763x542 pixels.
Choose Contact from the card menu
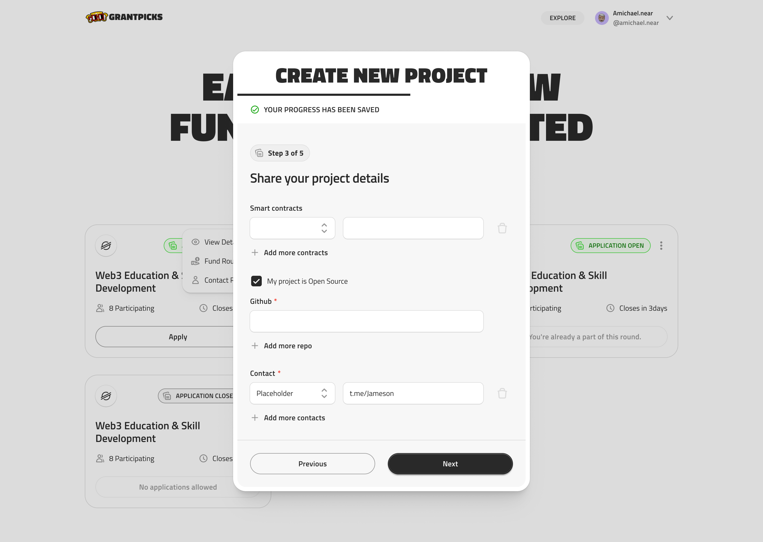coord(219,280)
